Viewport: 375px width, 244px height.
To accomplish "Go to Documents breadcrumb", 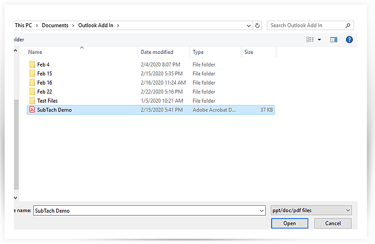I will point(55,26).
